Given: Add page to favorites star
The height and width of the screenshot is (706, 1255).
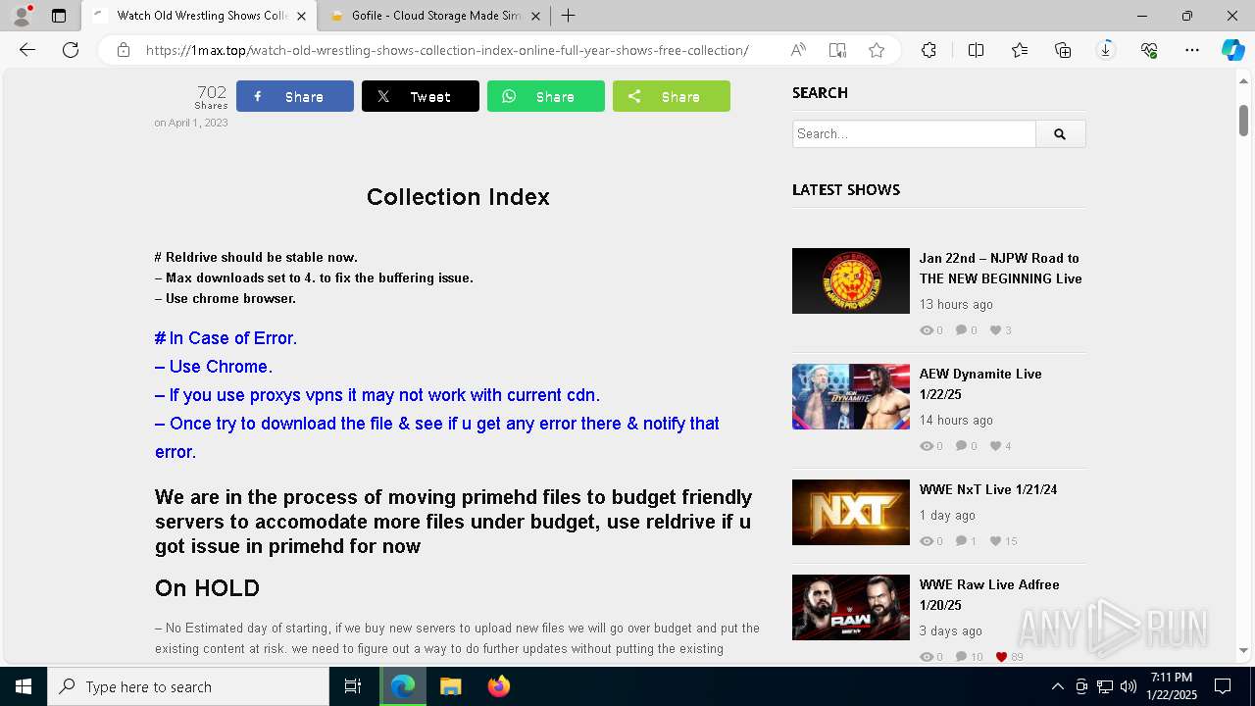Looking at the screenshot, I should [877, 50].
